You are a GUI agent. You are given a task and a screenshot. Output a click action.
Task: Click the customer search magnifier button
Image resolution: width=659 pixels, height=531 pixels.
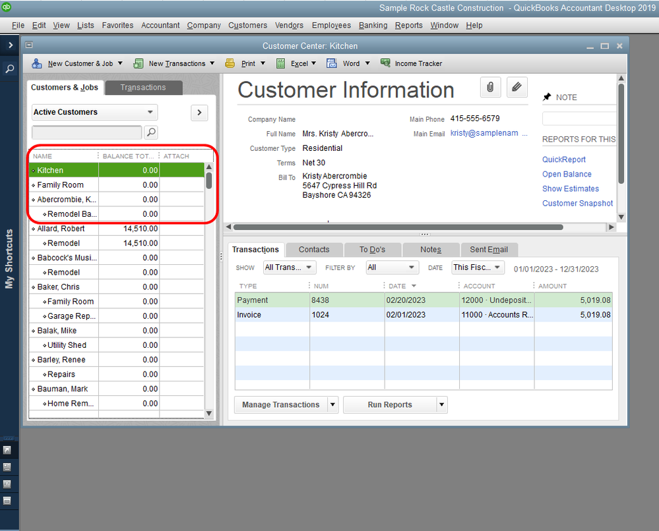(151, 132)
